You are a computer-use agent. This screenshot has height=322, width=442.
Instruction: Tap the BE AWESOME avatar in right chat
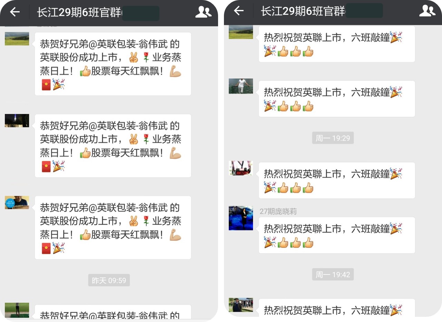click(x=241, y=168)
